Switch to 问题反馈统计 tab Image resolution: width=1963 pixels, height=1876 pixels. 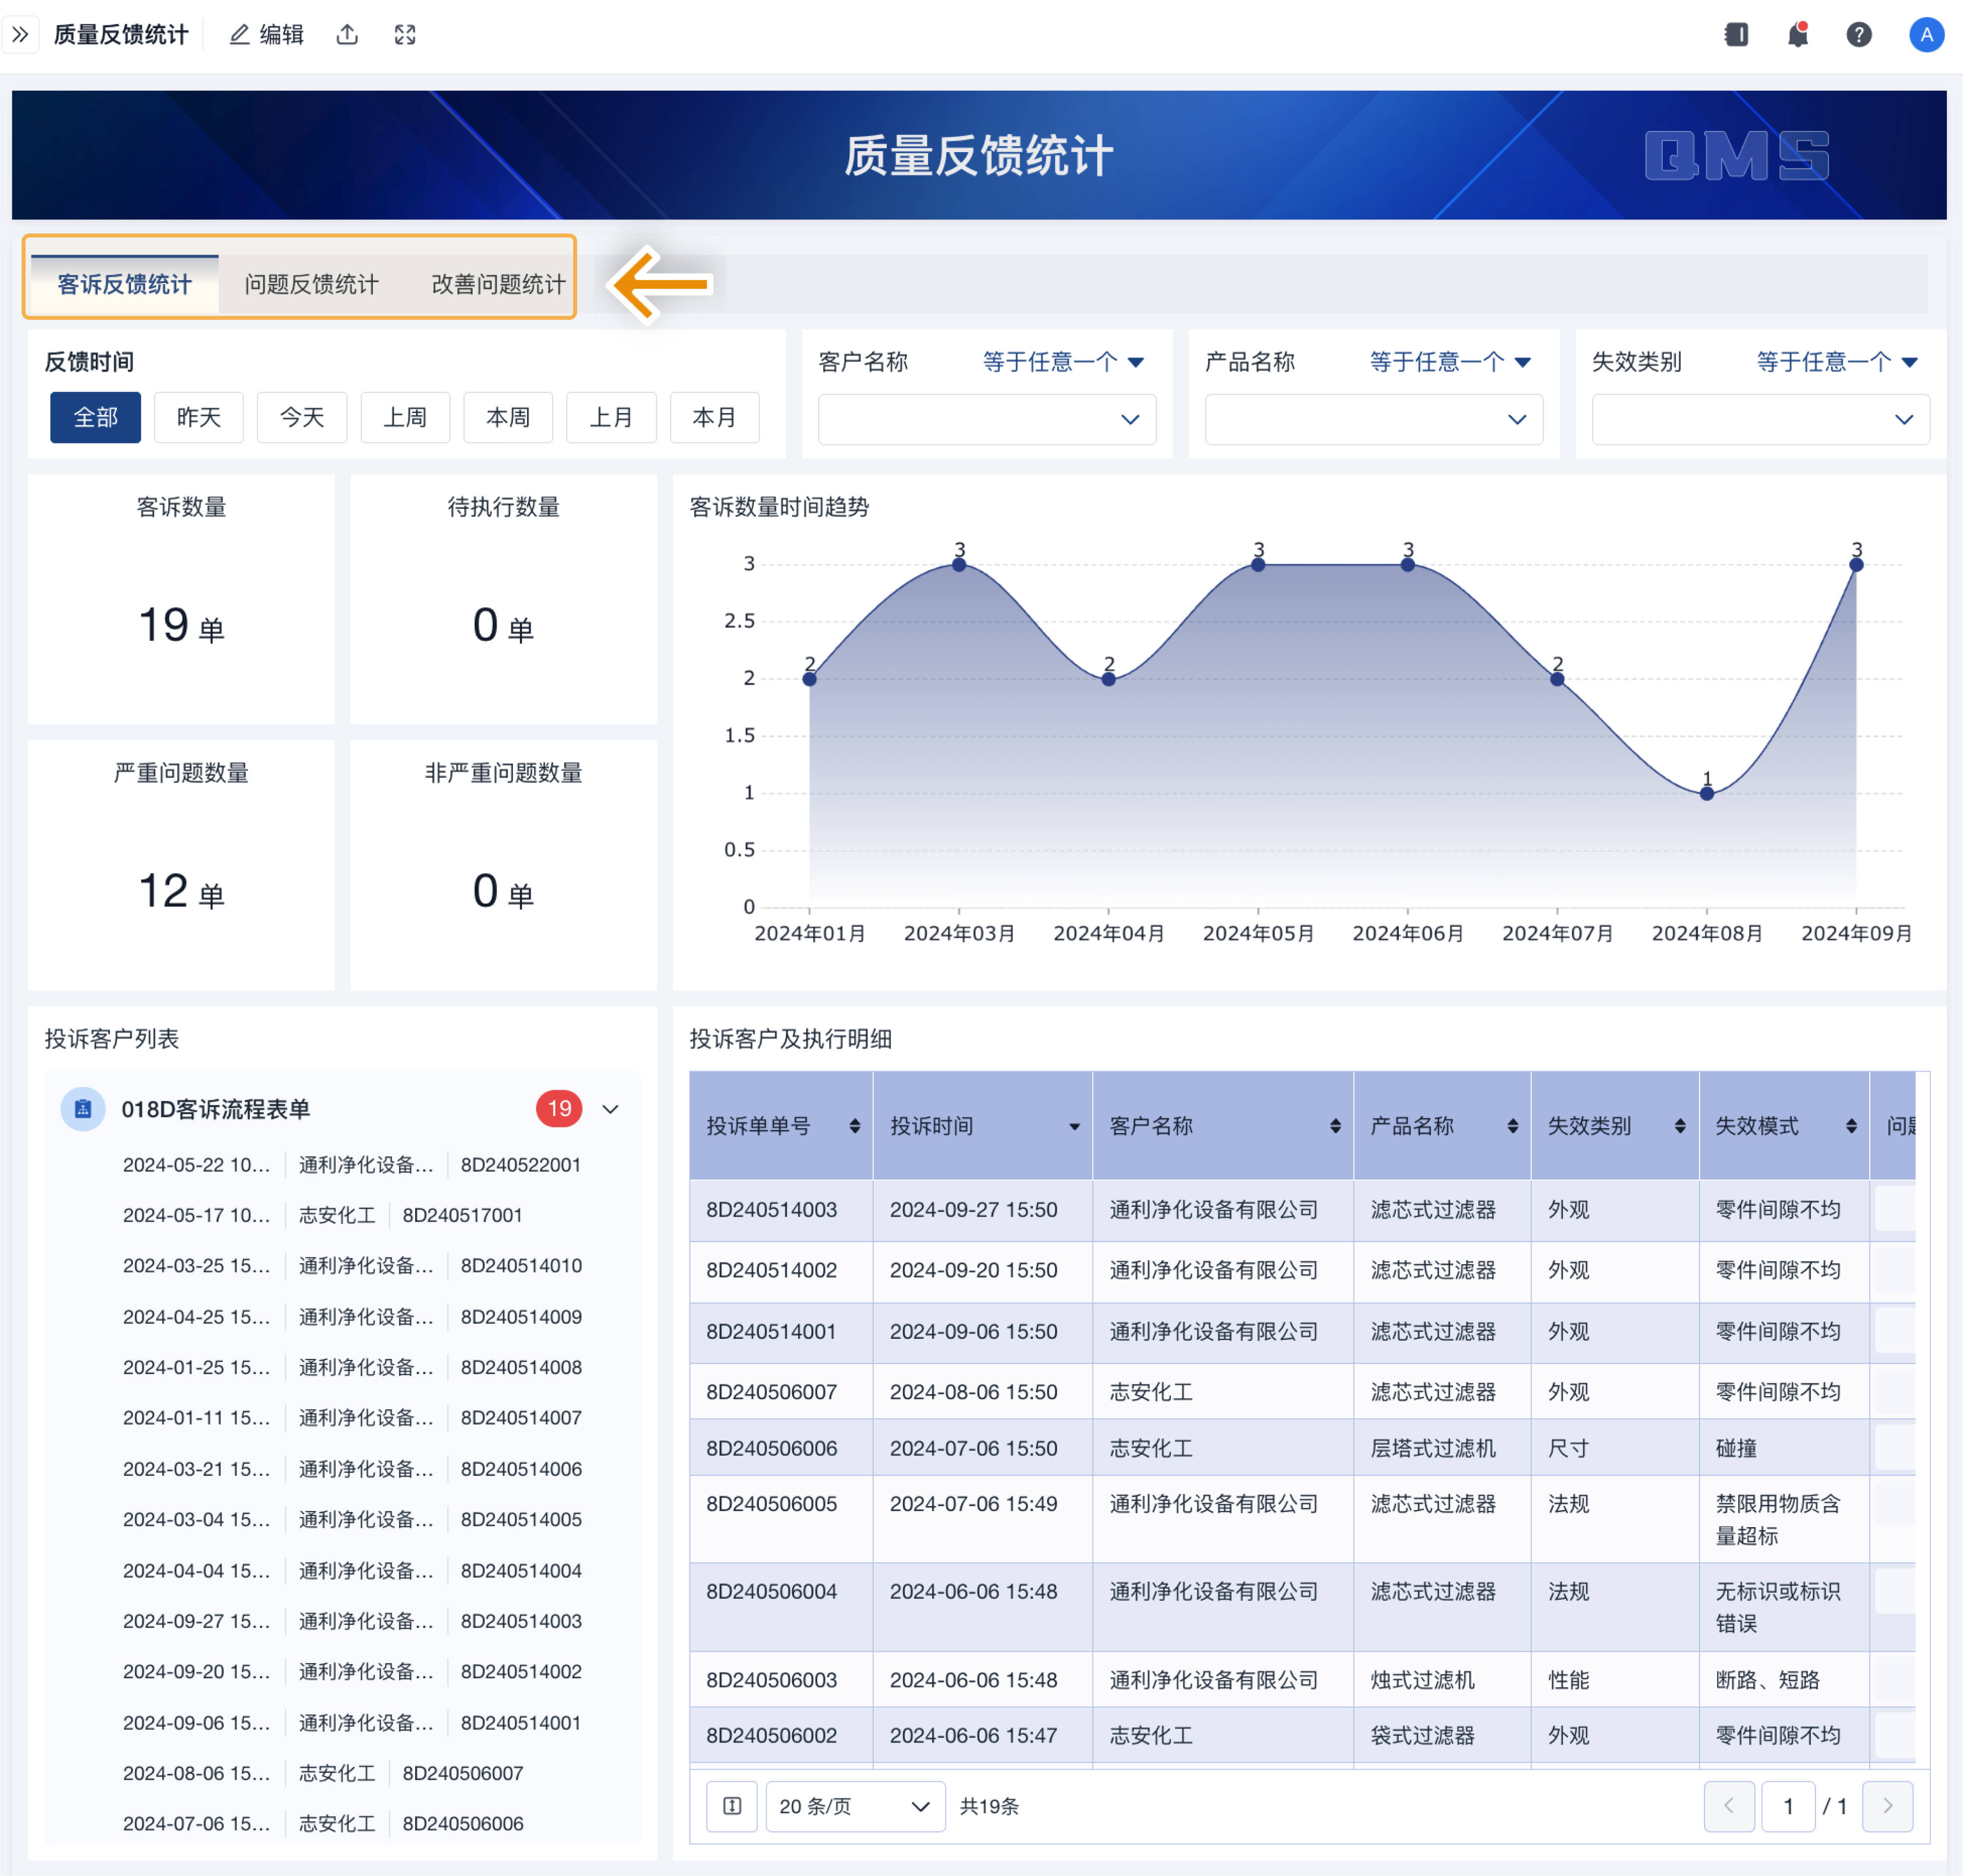[311, 284]
